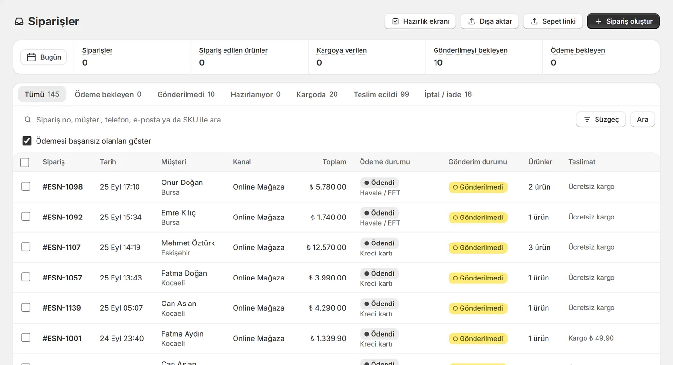Click customer name Mehmet Öztürk
Viewport: 673px width, 365px height.
pos(188,243)
